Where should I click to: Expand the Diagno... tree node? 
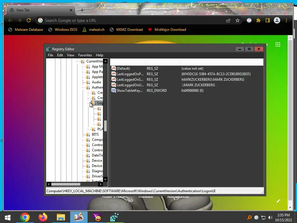(82, 171)
